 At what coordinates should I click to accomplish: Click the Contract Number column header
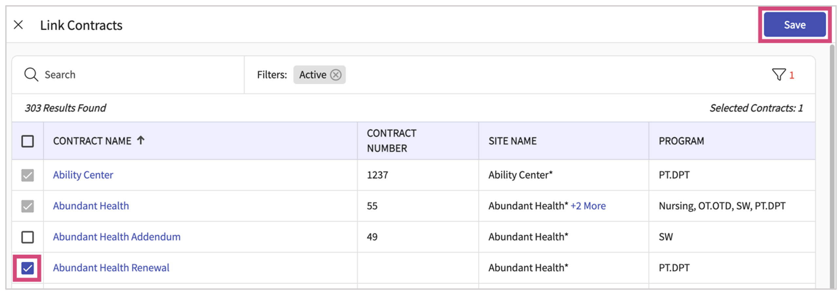pyautogui.click(x=392, y=141)
